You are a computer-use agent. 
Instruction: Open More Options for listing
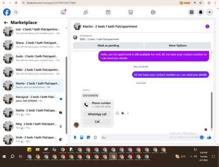click(178, 45)
